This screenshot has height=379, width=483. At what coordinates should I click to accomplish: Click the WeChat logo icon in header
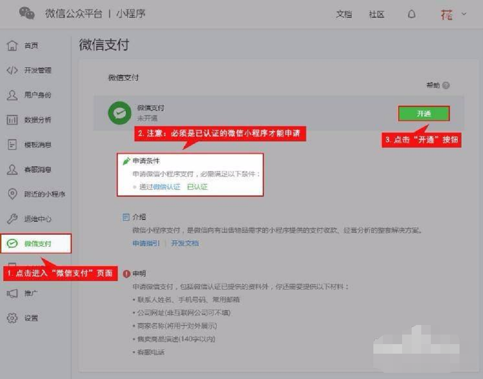27,13
